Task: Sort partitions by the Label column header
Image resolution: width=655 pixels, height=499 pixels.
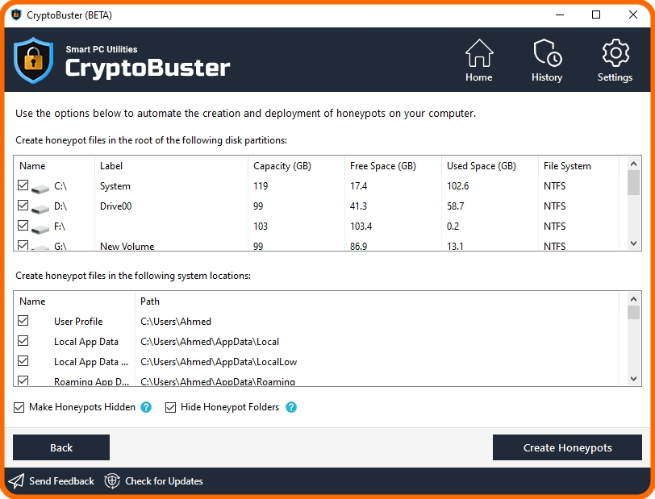Action: tap(171, 166)
